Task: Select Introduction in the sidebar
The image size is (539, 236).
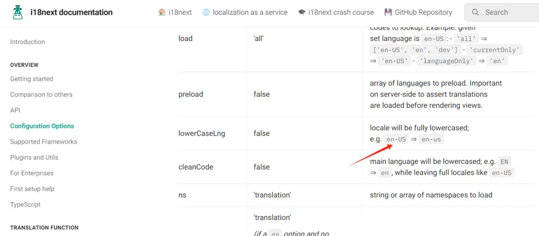Action: click(x=27, y=42)
